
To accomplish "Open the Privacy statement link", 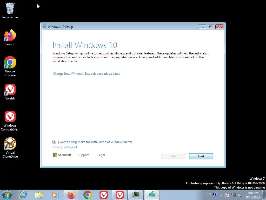I will [x=65, y=147].
